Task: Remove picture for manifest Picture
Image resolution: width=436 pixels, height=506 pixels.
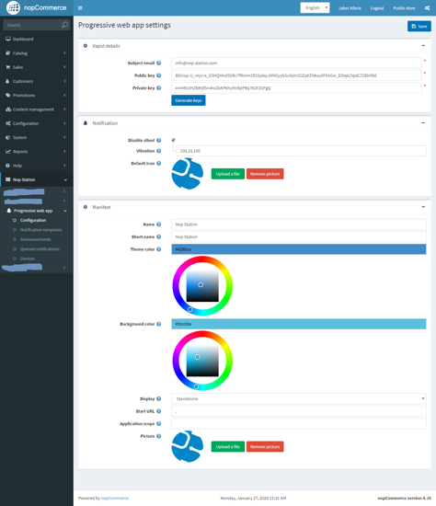Action: click(x=265, y=446)
